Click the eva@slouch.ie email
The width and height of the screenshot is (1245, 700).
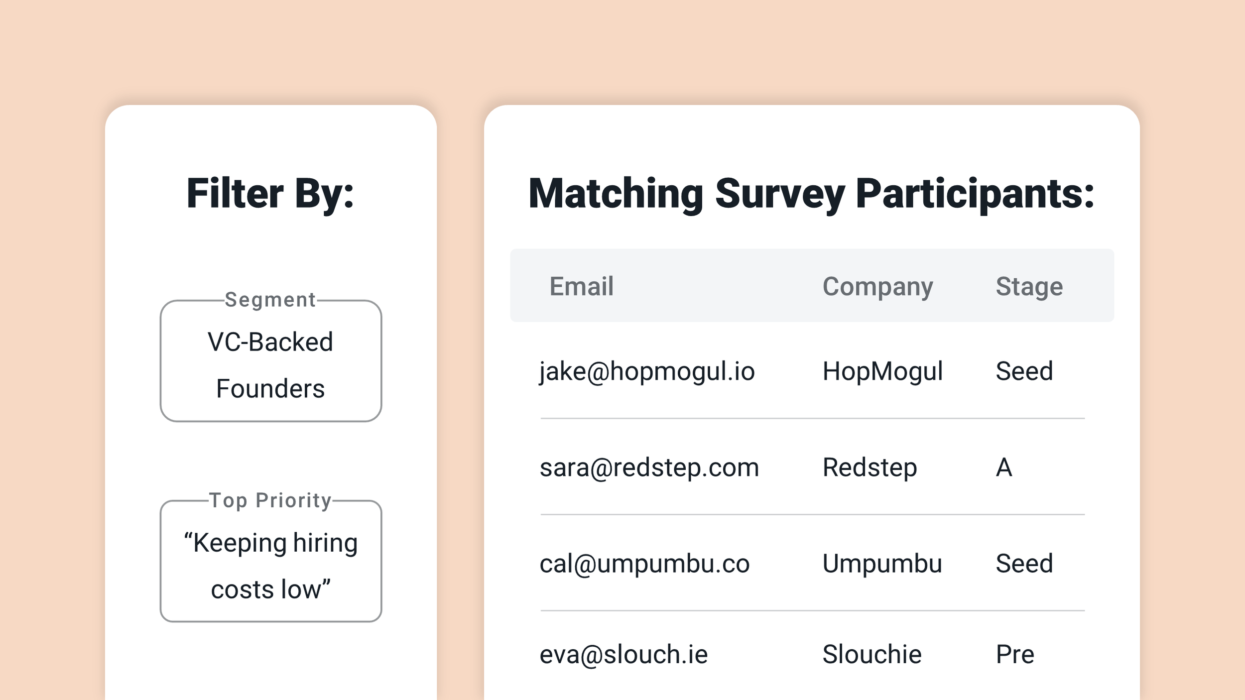click(x=623, y=654)
